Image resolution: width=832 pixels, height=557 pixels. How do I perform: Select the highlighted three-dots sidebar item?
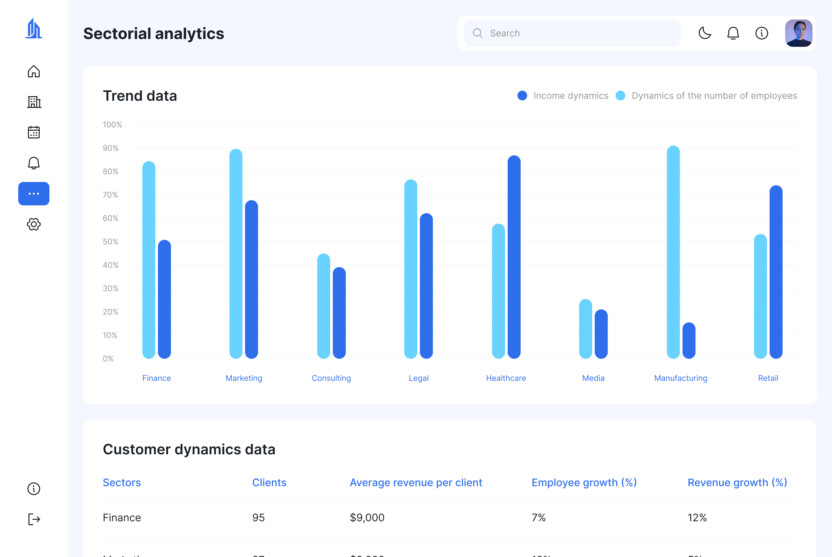34,194
